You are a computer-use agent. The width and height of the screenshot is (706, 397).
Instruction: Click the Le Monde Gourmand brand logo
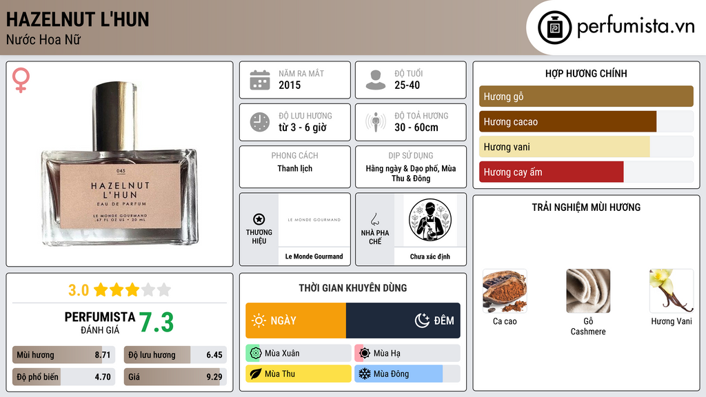tap(314, 220)
